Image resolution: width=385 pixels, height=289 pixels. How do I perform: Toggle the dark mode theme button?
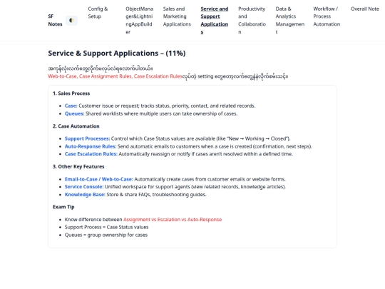tap(71, 21)
